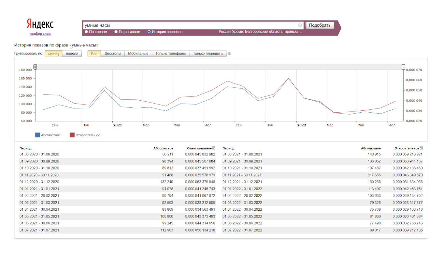Click absolute value 132 249
The width and height of the screenshot is (443, 261).
click(x=166, y=182)
